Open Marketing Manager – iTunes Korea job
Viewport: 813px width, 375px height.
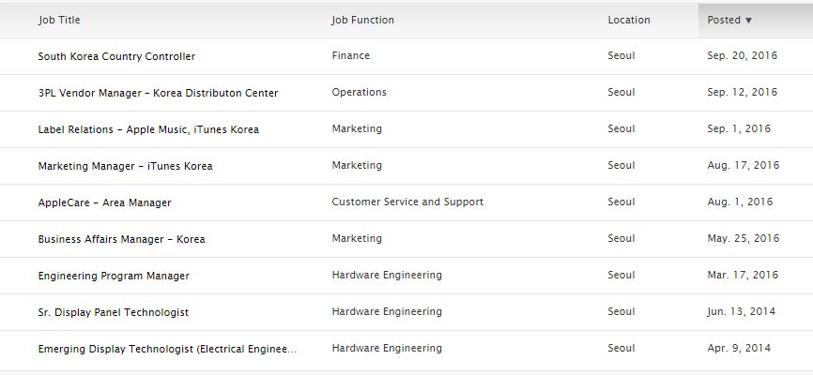tap(125, 166)
